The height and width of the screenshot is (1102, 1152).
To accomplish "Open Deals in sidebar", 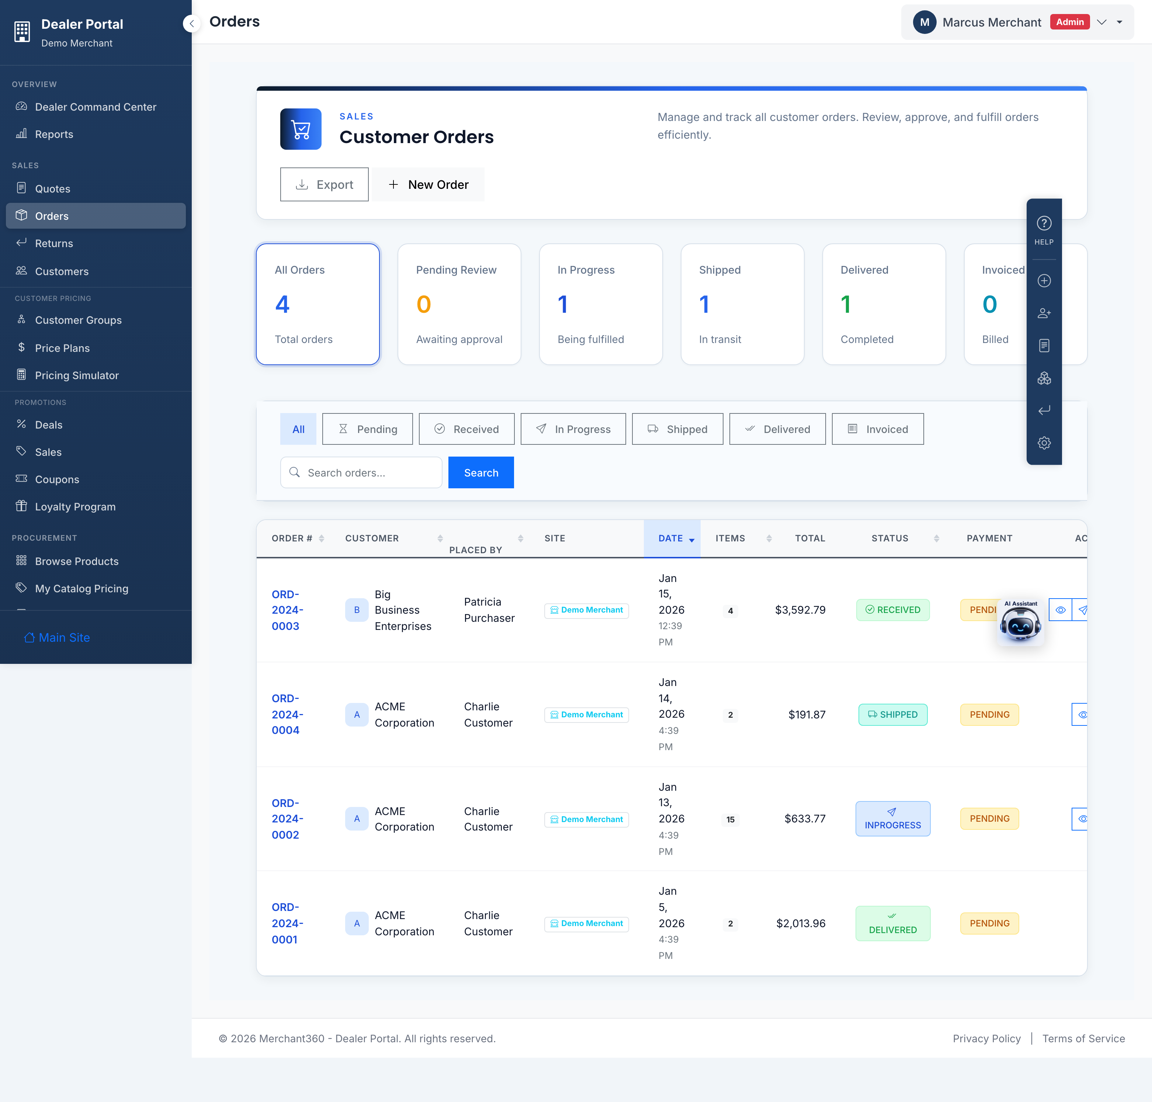I will 96,425.
